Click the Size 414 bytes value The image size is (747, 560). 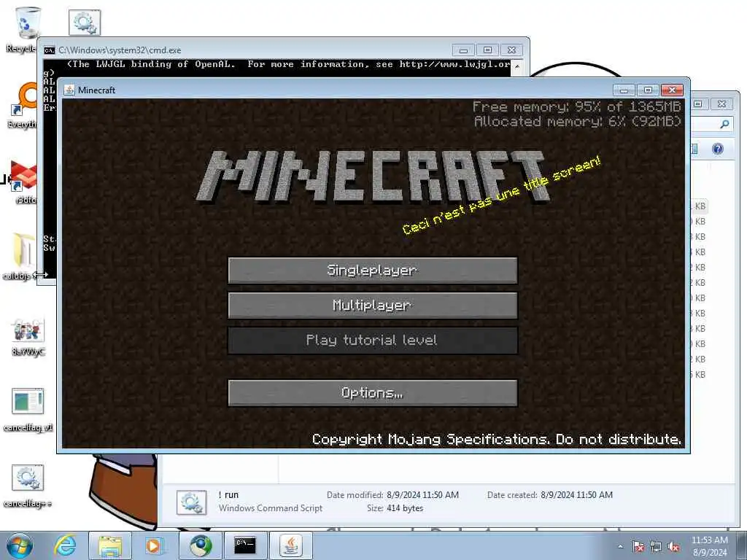click(x=405, y=508)
